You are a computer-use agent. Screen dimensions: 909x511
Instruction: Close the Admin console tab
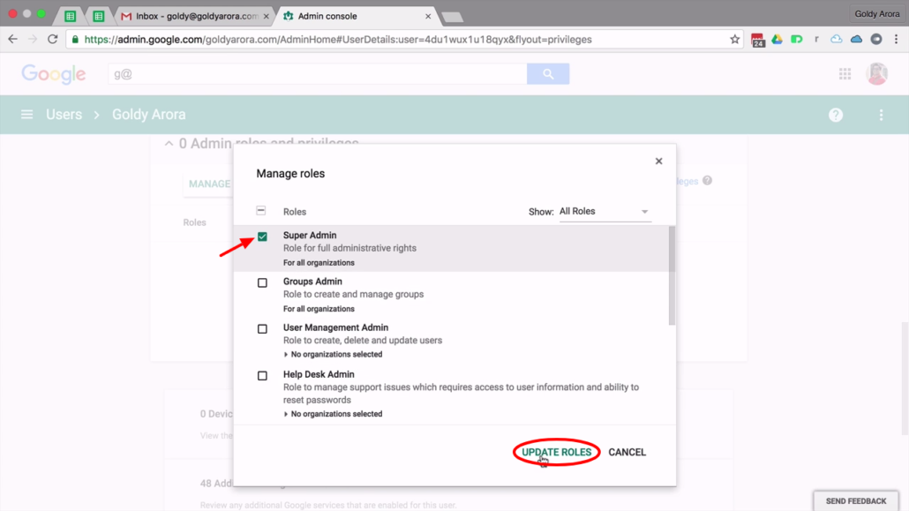click(x=428, y=16)
